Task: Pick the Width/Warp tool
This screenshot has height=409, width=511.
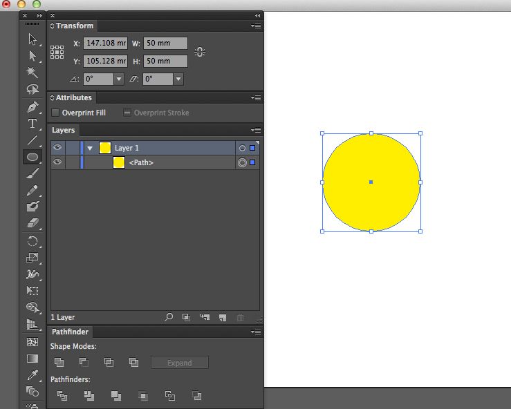Action: click(x=32, y=274)
